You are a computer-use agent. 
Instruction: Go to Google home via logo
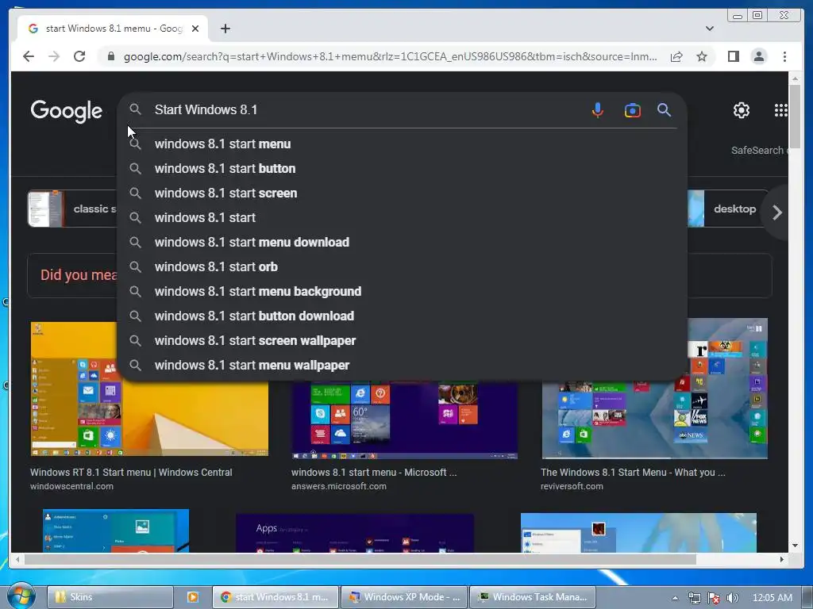[67, 111]
